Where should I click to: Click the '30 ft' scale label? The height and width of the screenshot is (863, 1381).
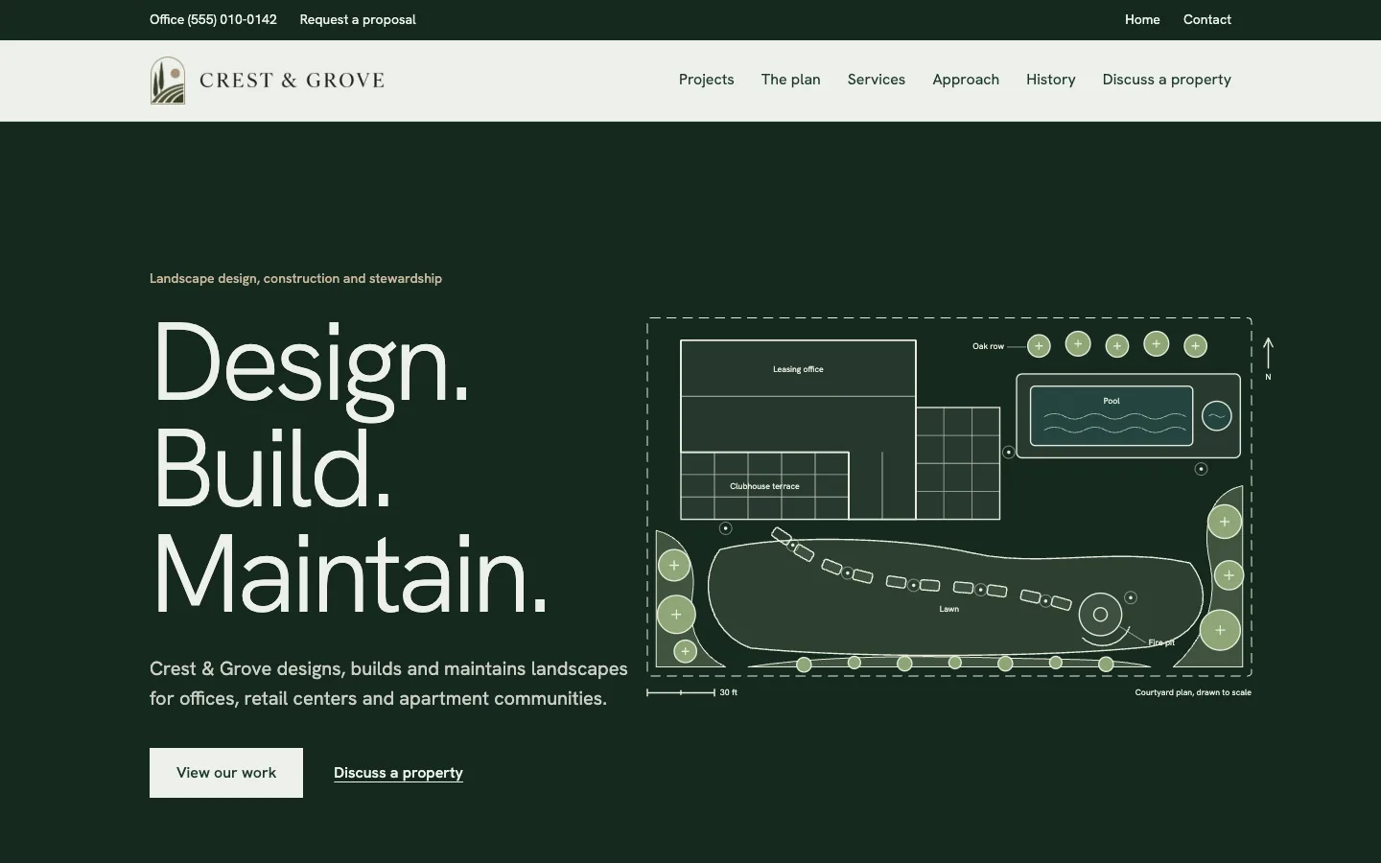coord(729,692)
